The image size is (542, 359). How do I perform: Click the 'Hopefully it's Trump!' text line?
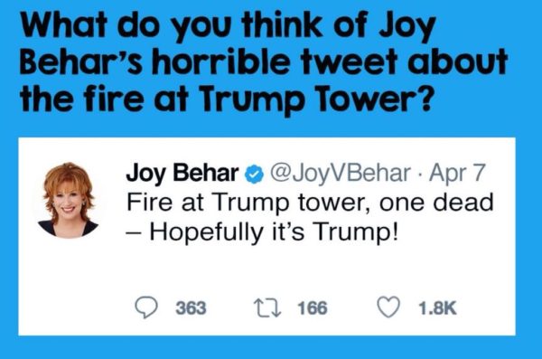[262, 231]
